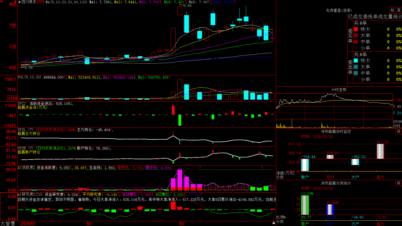The height and width of the screenshot is (226, 402).
Task: Click the 大智慧 logo at bottom left
Action: (8, 223)
